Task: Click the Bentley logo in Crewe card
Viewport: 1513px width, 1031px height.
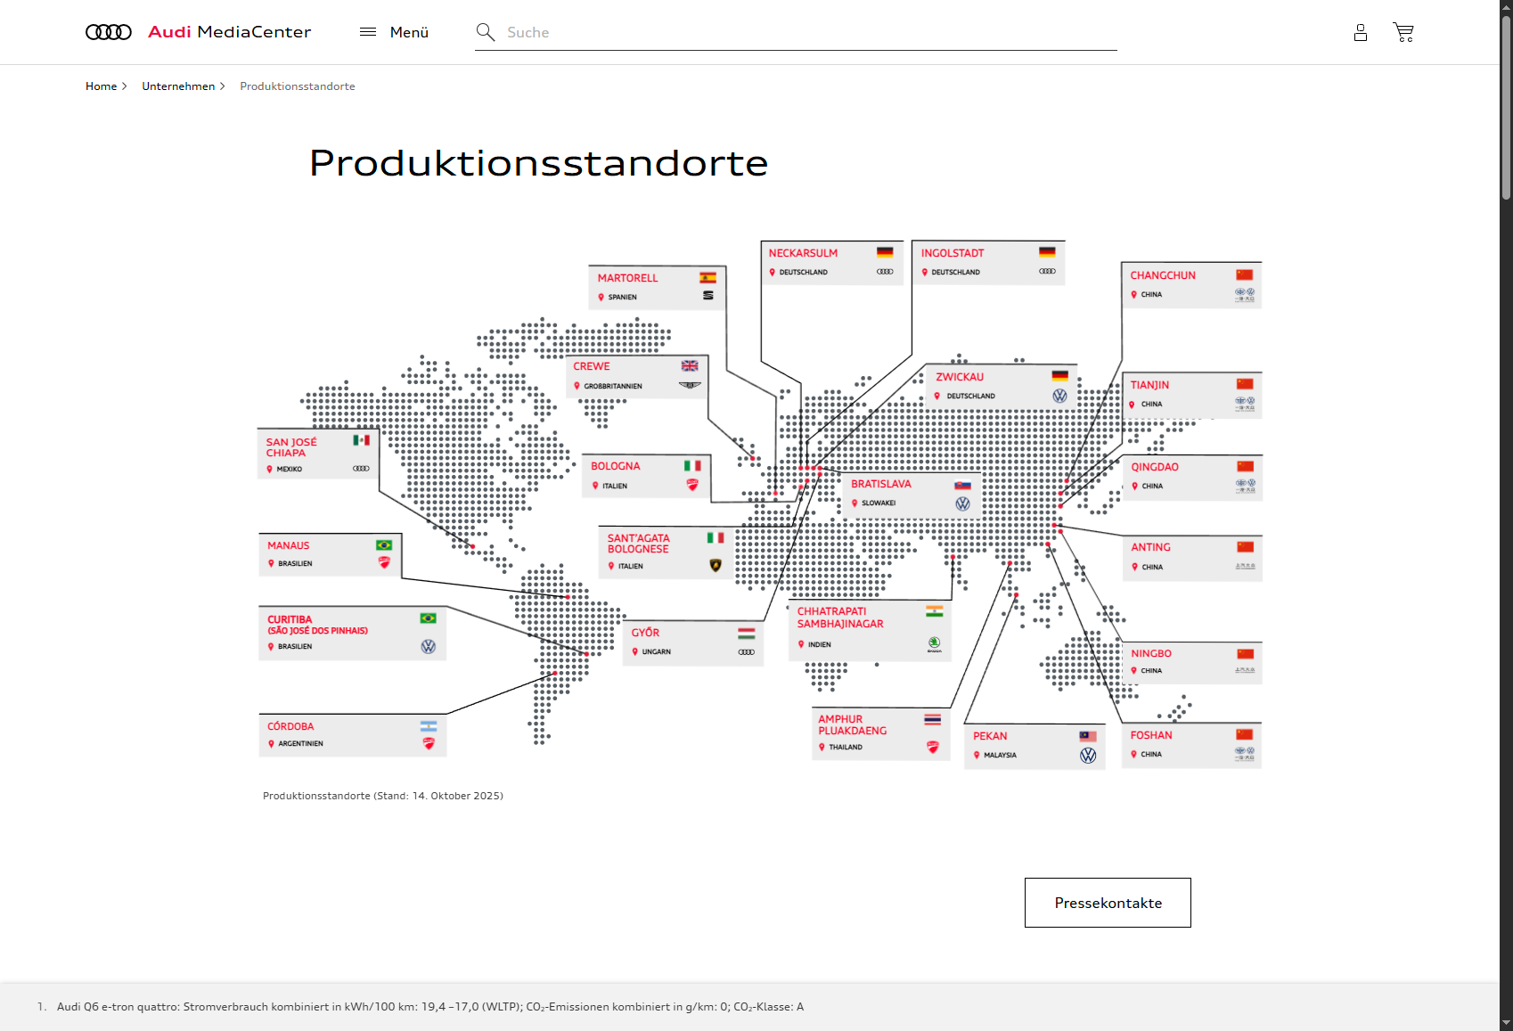Action: tap(691, 386)
